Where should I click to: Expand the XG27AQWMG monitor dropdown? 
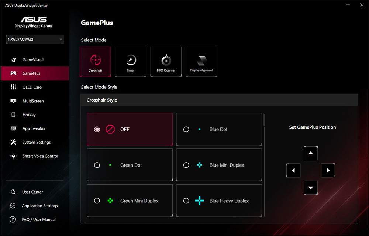(61, 40)
